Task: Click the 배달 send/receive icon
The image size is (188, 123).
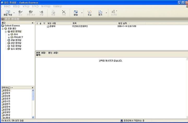Action: tap(76, 13)
